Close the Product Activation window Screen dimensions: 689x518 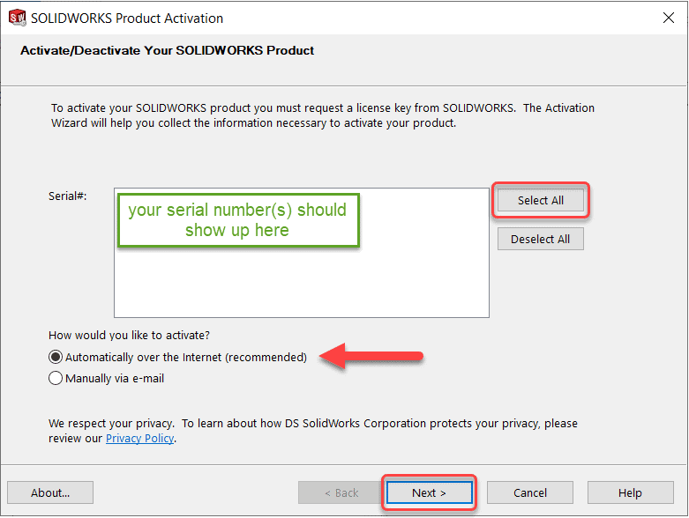pyautogui.click(x=668, y=18)
